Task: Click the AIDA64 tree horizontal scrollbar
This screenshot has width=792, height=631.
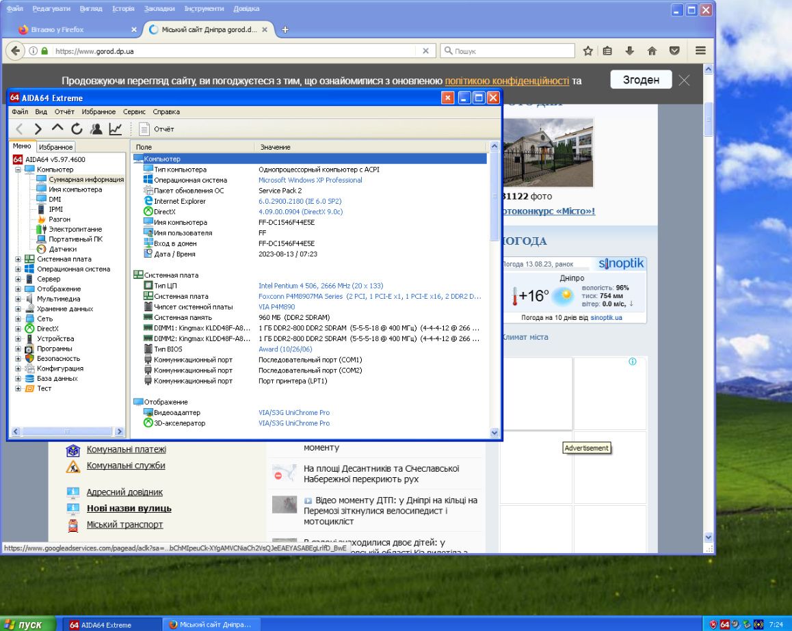Action: (x=67, y=431)
